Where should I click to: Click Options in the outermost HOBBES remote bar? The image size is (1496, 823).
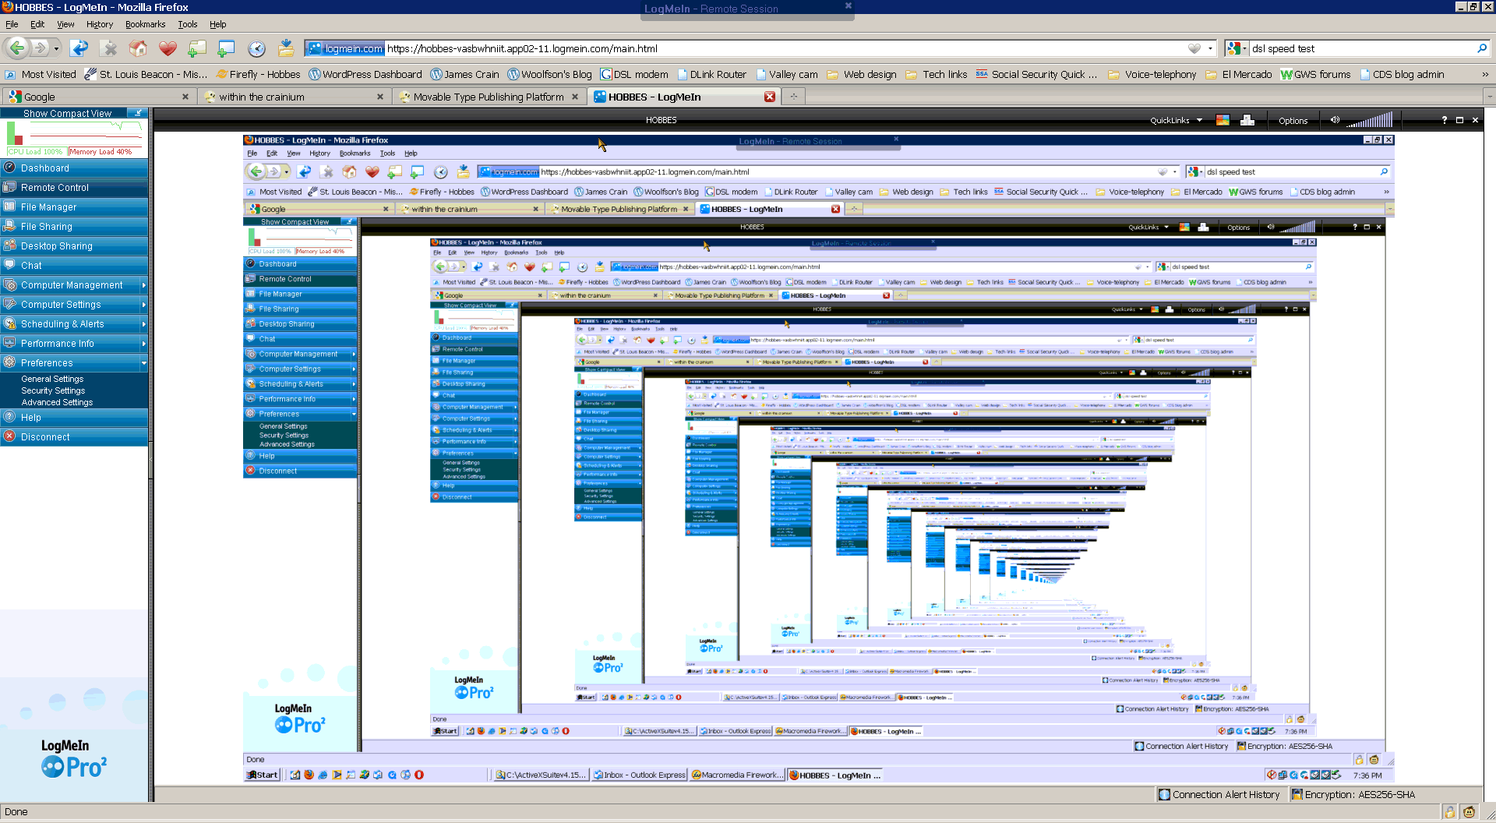point(1293,121)
